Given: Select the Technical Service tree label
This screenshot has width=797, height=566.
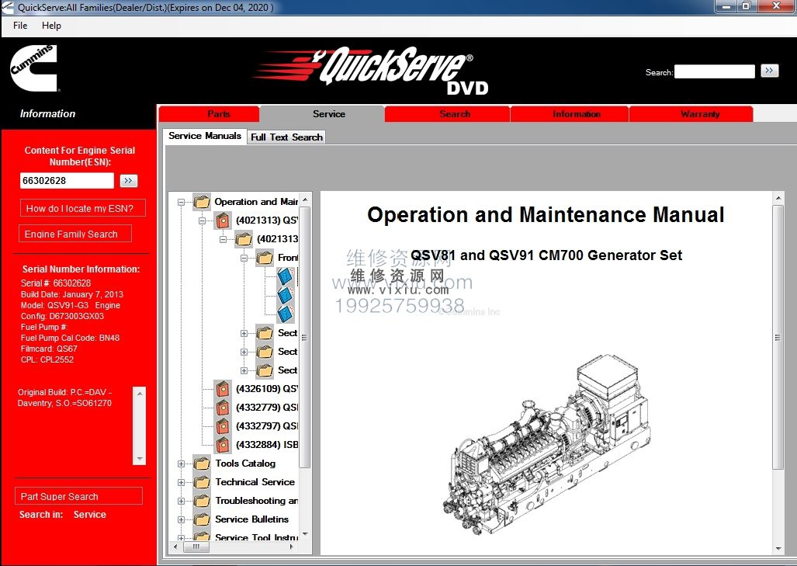Looking at the screenshot, I should click(x=255, y=482).
